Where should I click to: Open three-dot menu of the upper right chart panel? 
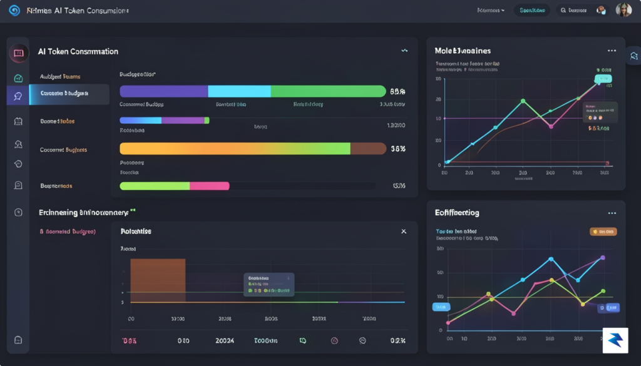point(612,51)
